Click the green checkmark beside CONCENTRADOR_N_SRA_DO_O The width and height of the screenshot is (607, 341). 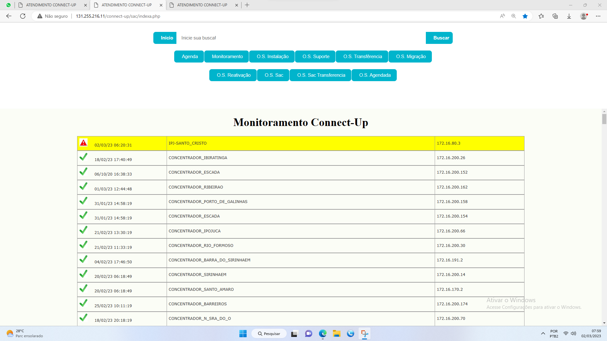click(x=83, y=318)
